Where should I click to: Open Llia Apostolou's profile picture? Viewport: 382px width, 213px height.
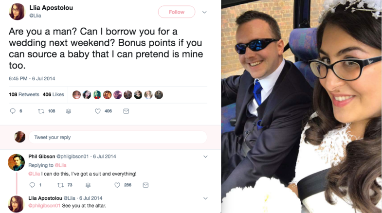click(x=17, y=12)
